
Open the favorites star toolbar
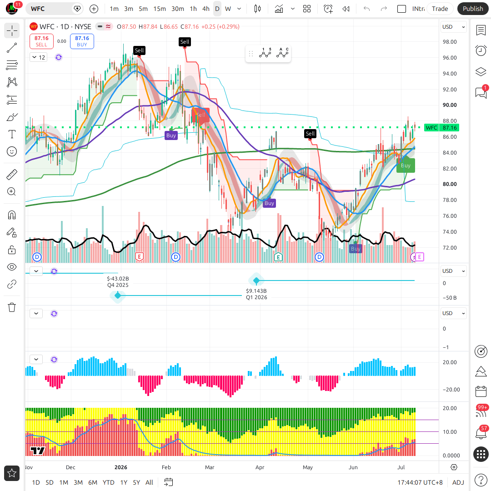tap(12, 473)
